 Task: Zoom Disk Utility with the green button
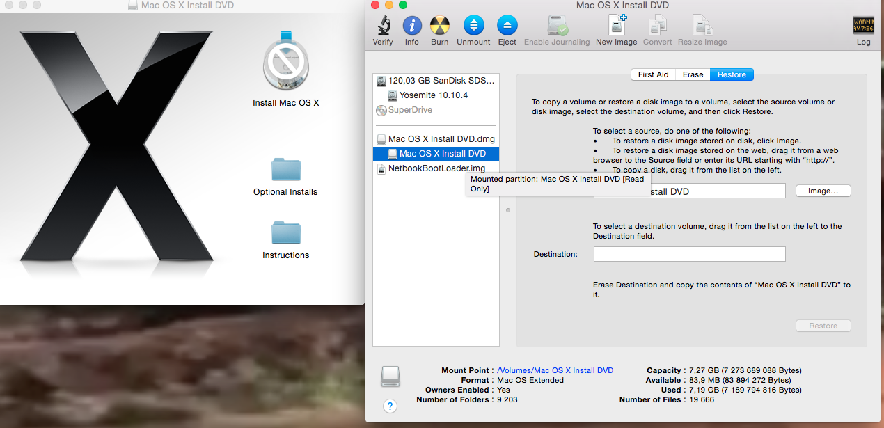click(403, 5)
